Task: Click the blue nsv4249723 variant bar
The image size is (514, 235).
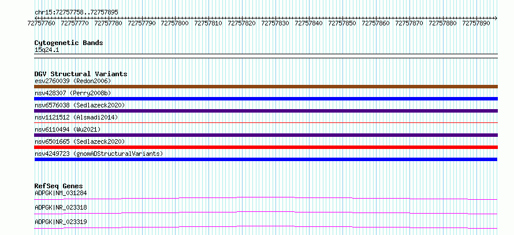Action: pos(266,159)
